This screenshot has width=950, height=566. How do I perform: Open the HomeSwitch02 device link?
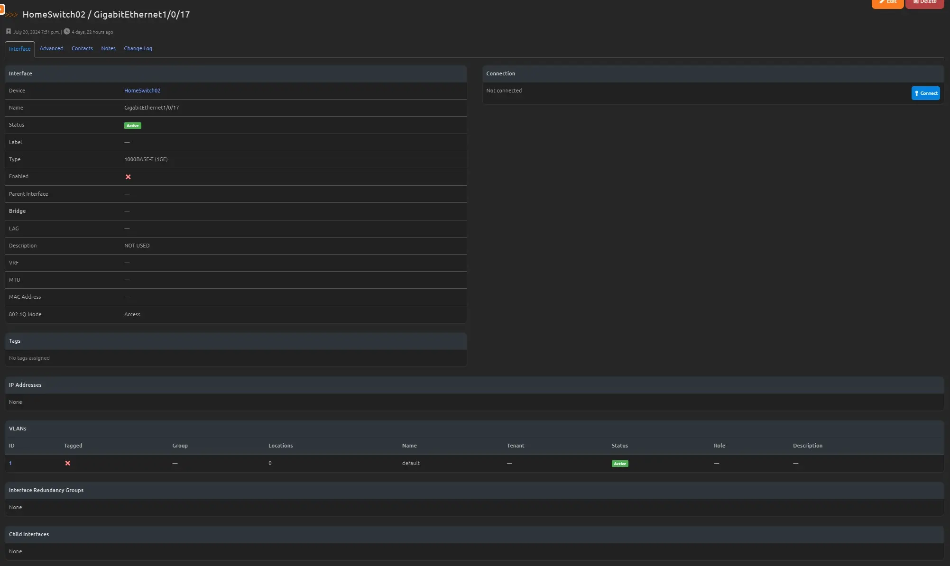[x=142, y=91]
